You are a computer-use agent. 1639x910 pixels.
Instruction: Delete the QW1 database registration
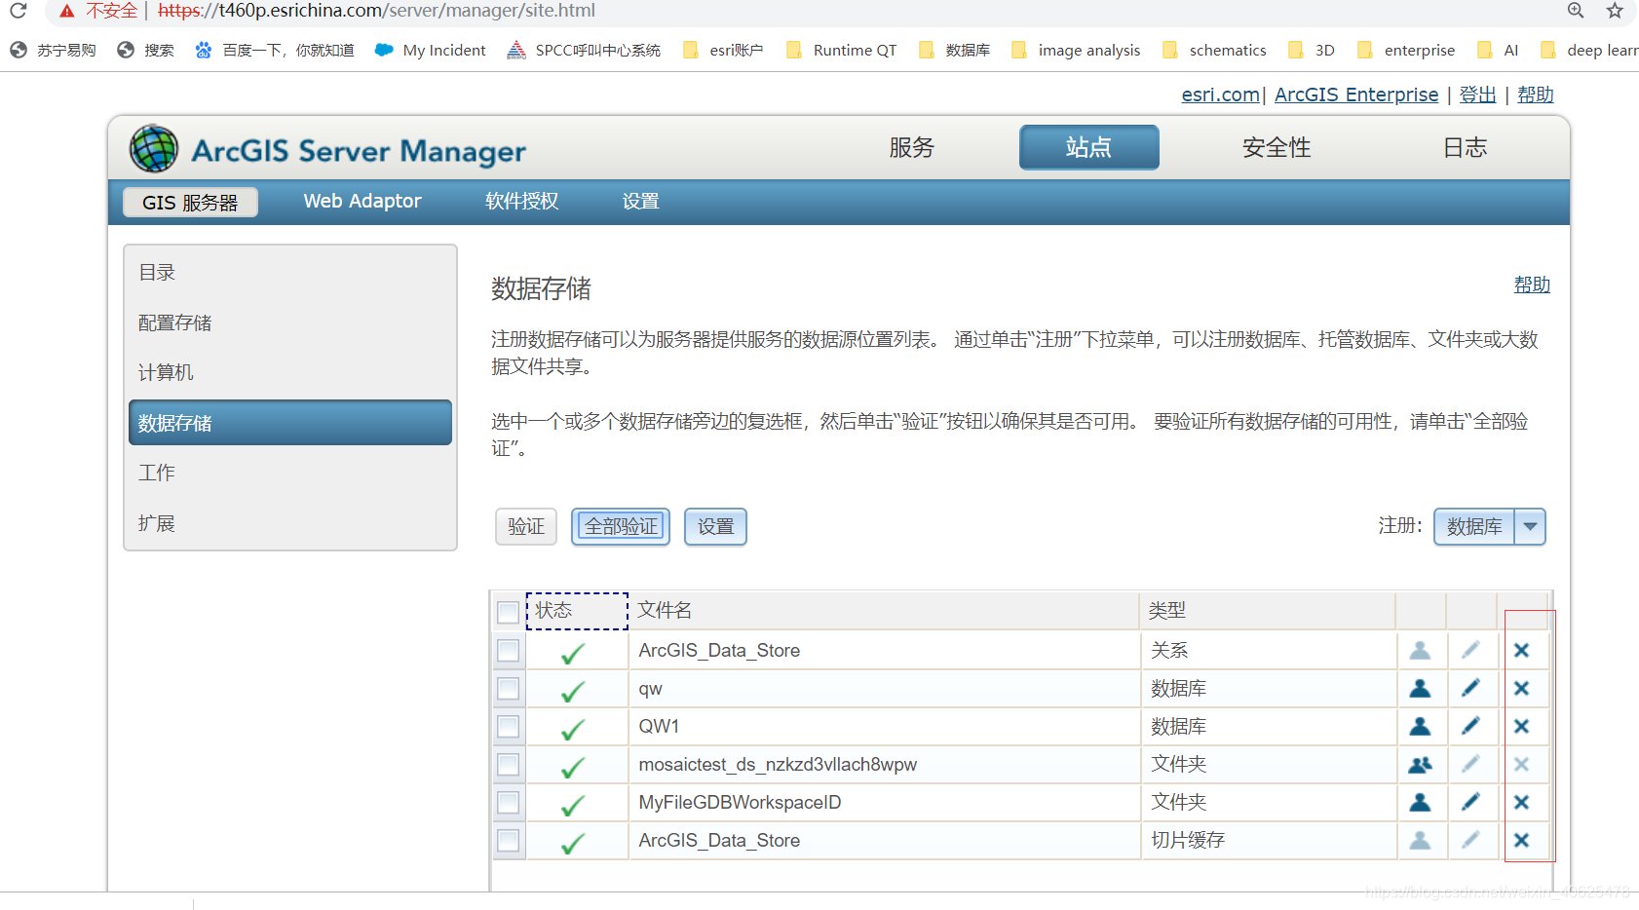click(1522, 726)
